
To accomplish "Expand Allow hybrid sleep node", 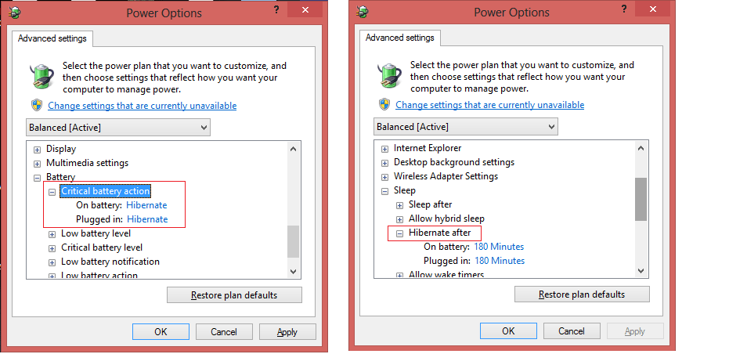I will point(399,219).
